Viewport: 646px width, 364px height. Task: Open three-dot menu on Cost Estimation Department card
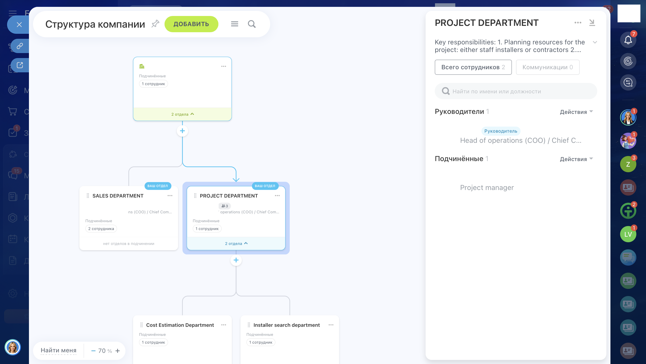click(223, 325)
